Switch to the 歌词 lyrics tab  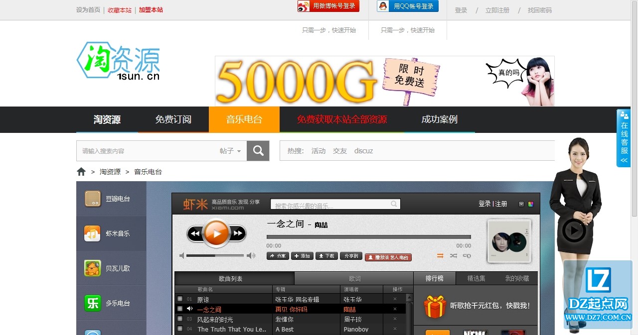point(354,279)
